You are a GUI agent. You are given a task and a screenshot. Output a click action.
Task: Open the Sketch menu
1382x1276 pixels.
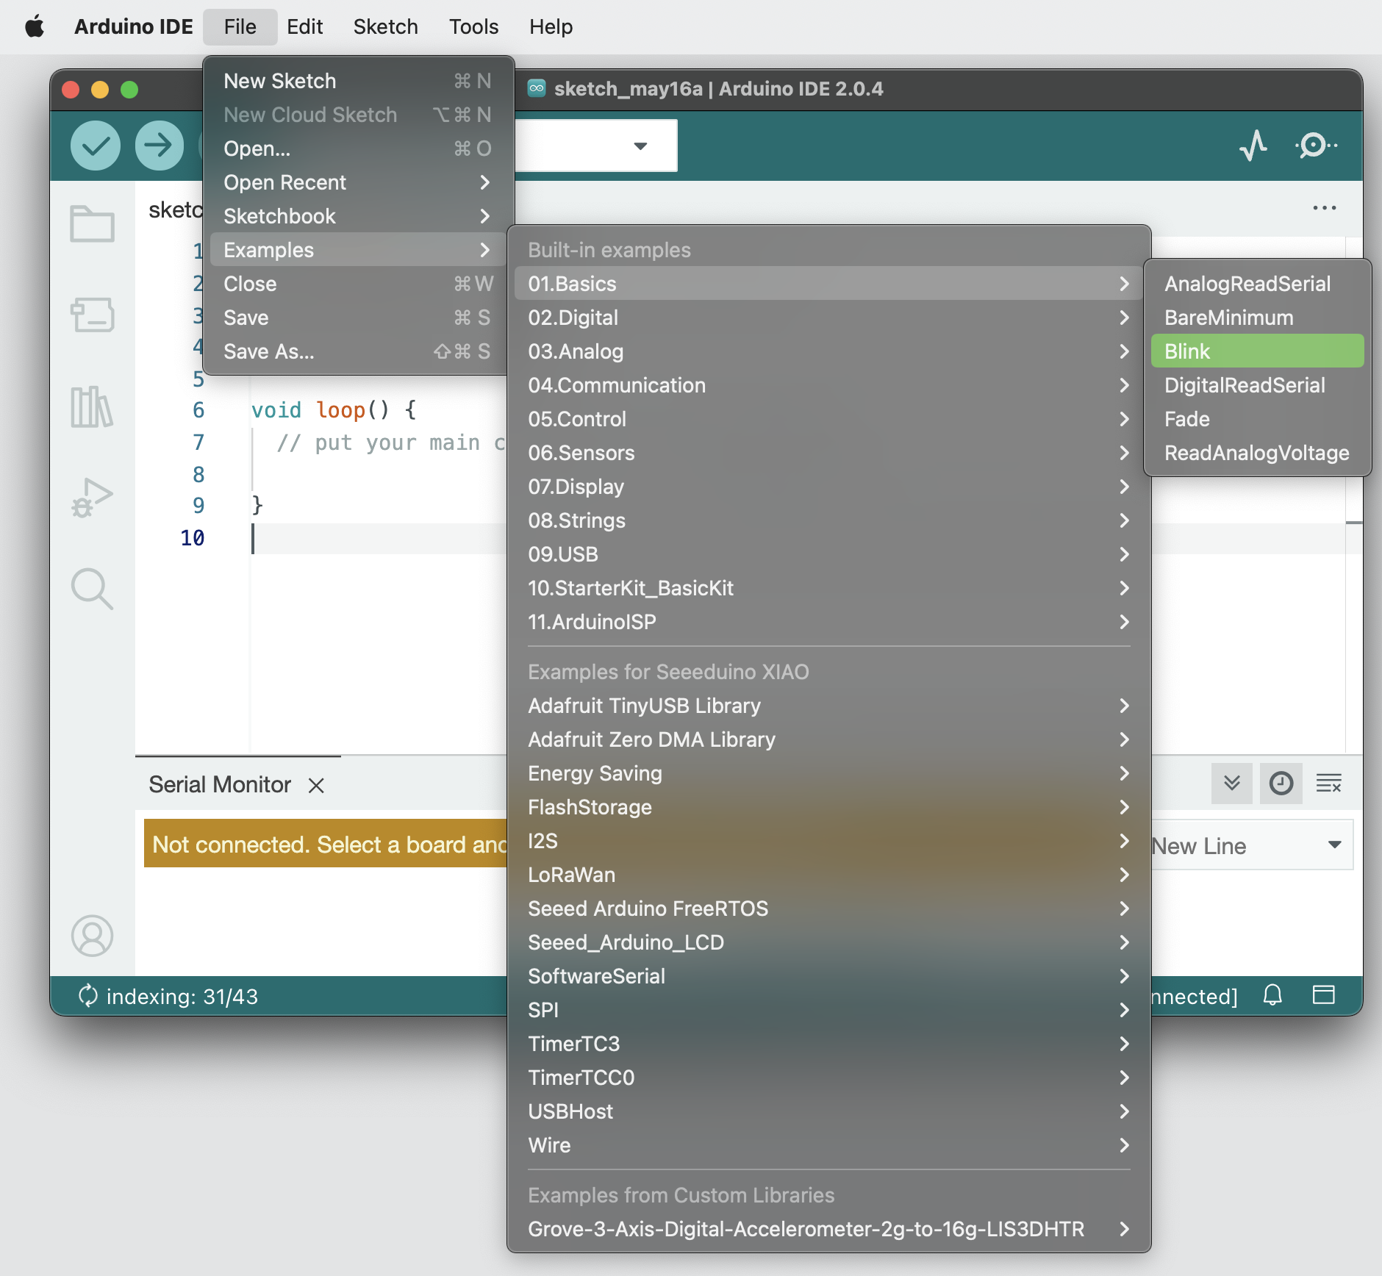[385, 27]
